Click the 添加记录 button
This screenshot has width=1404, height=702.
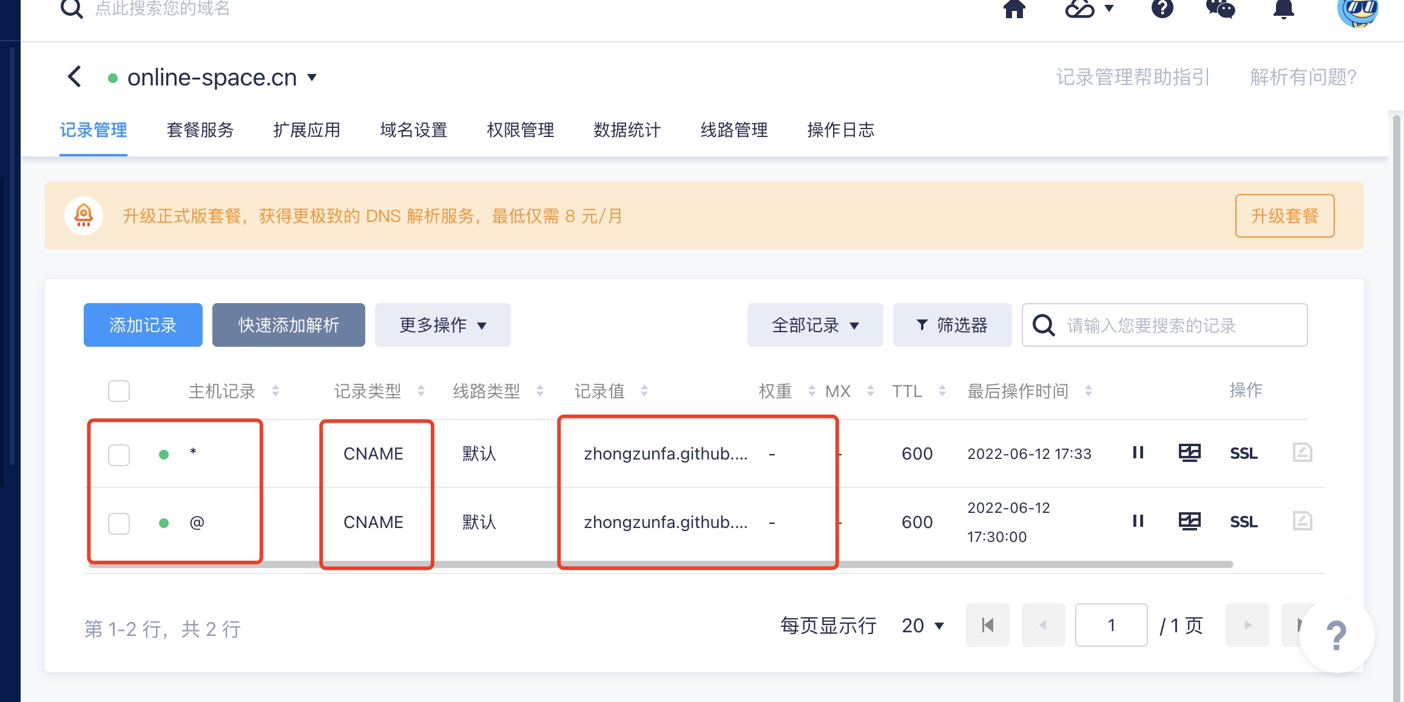coord(143,325)
